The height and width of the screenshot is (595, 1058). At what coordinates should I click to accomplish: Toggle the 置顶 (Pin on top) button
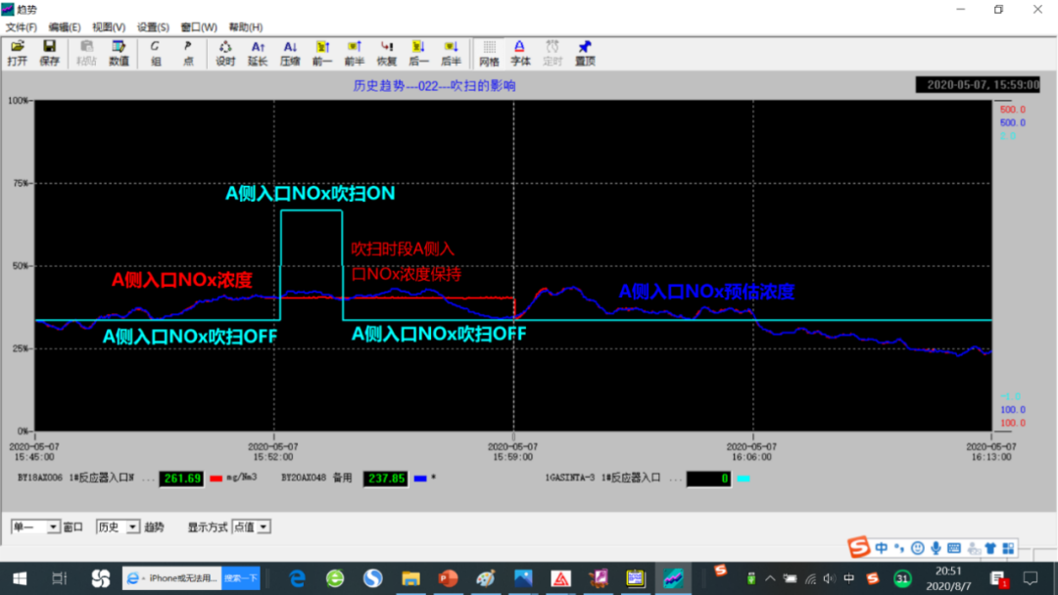click(x=585, y=53)
